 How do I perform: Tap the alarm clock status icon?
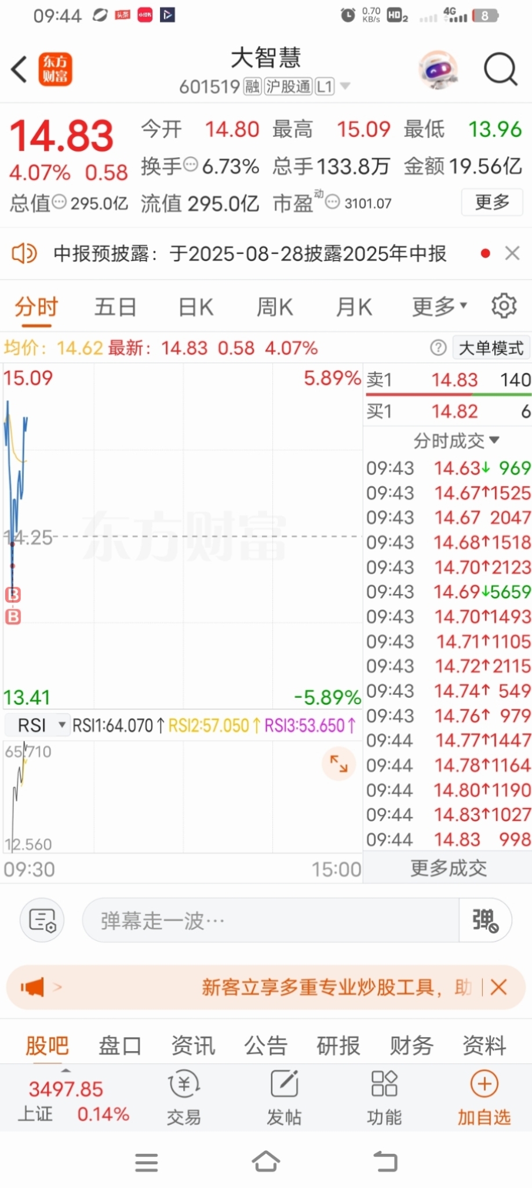coord(348,15)
